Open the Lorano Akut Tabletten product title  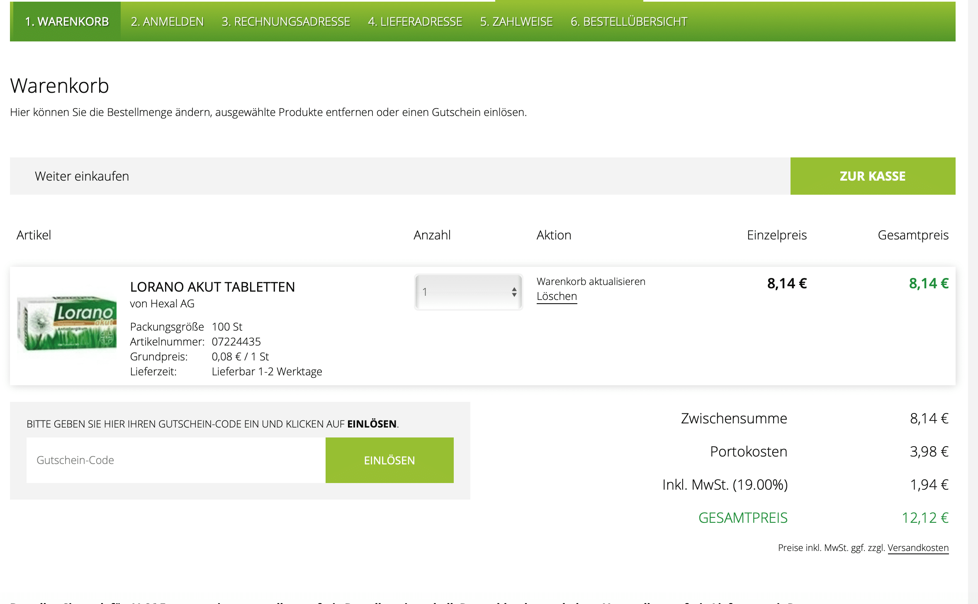(x=212, y=287)
